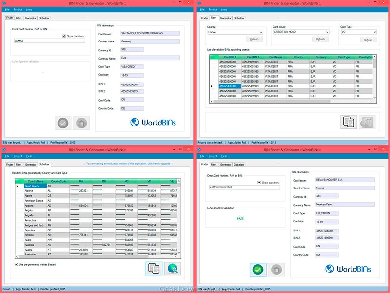
Task: Click Refresh button under Card Issuer dropdown
Action: [x=320, y=39]
